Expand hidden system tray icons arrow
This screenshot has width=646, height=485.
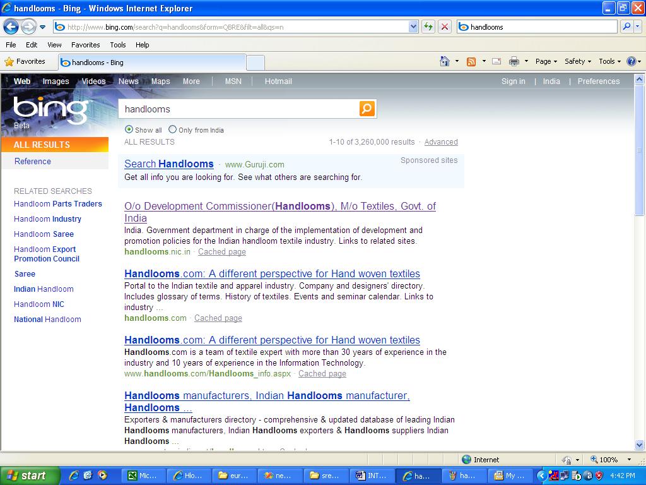(x=542, y=476)
